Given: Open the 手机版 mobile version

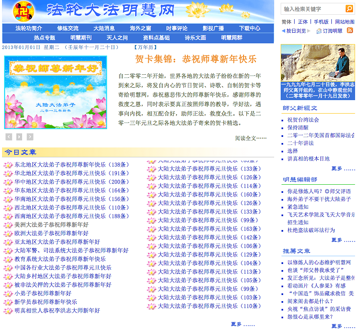Looking at the screenshot, I should (321, 22).
